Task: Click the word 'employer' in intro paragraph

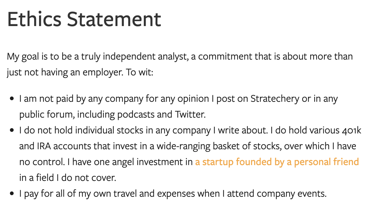Action: (x=102, y=73)
